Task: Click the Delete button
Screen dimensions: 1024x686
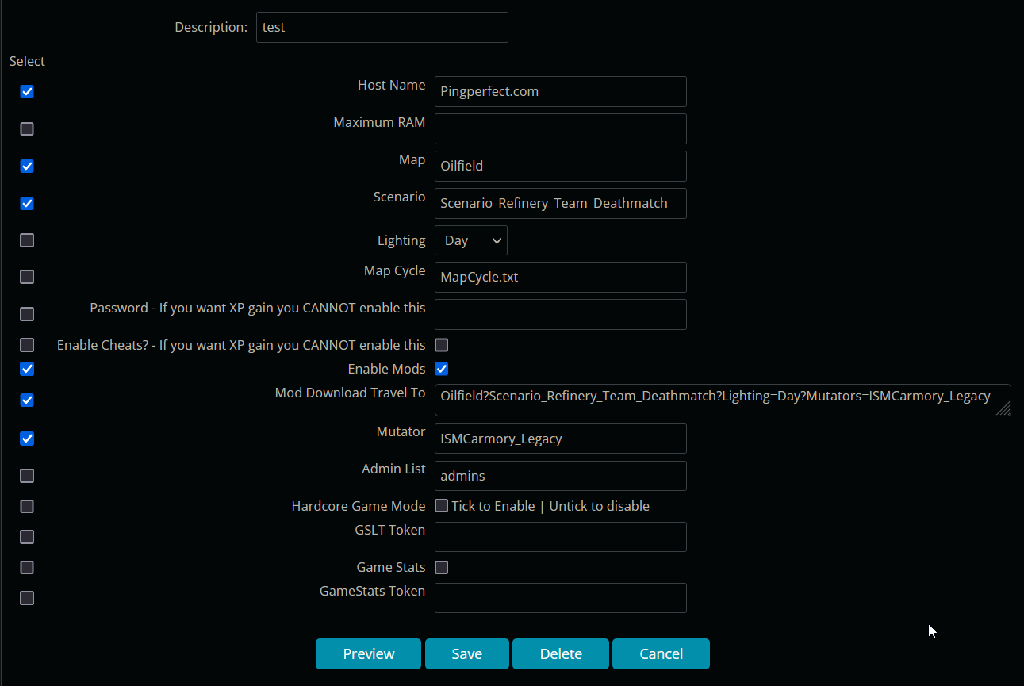Action: [560, 654]
